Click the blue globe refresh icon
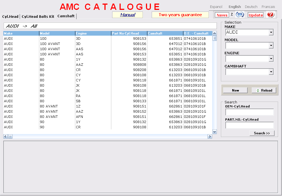Image resolution: width=282 pixels, height=196 pixels. point(240,15)
